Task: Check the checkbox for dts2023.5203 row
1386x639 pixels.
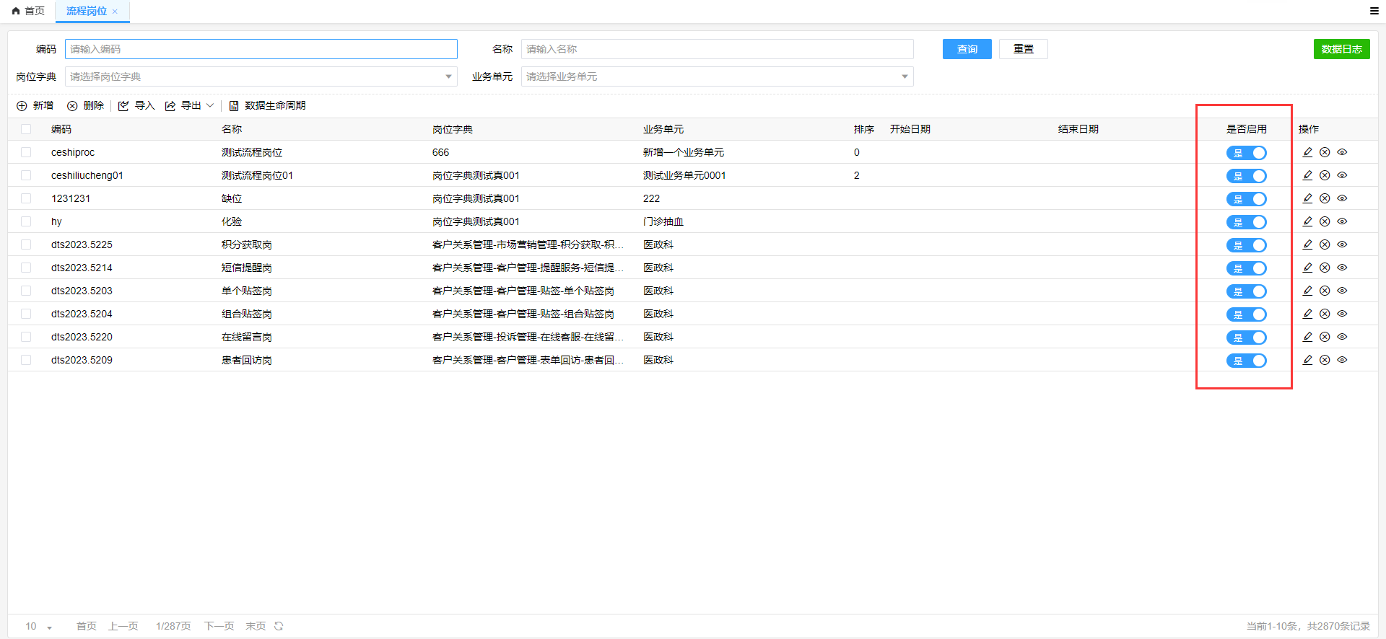Action: click(26, 291)
